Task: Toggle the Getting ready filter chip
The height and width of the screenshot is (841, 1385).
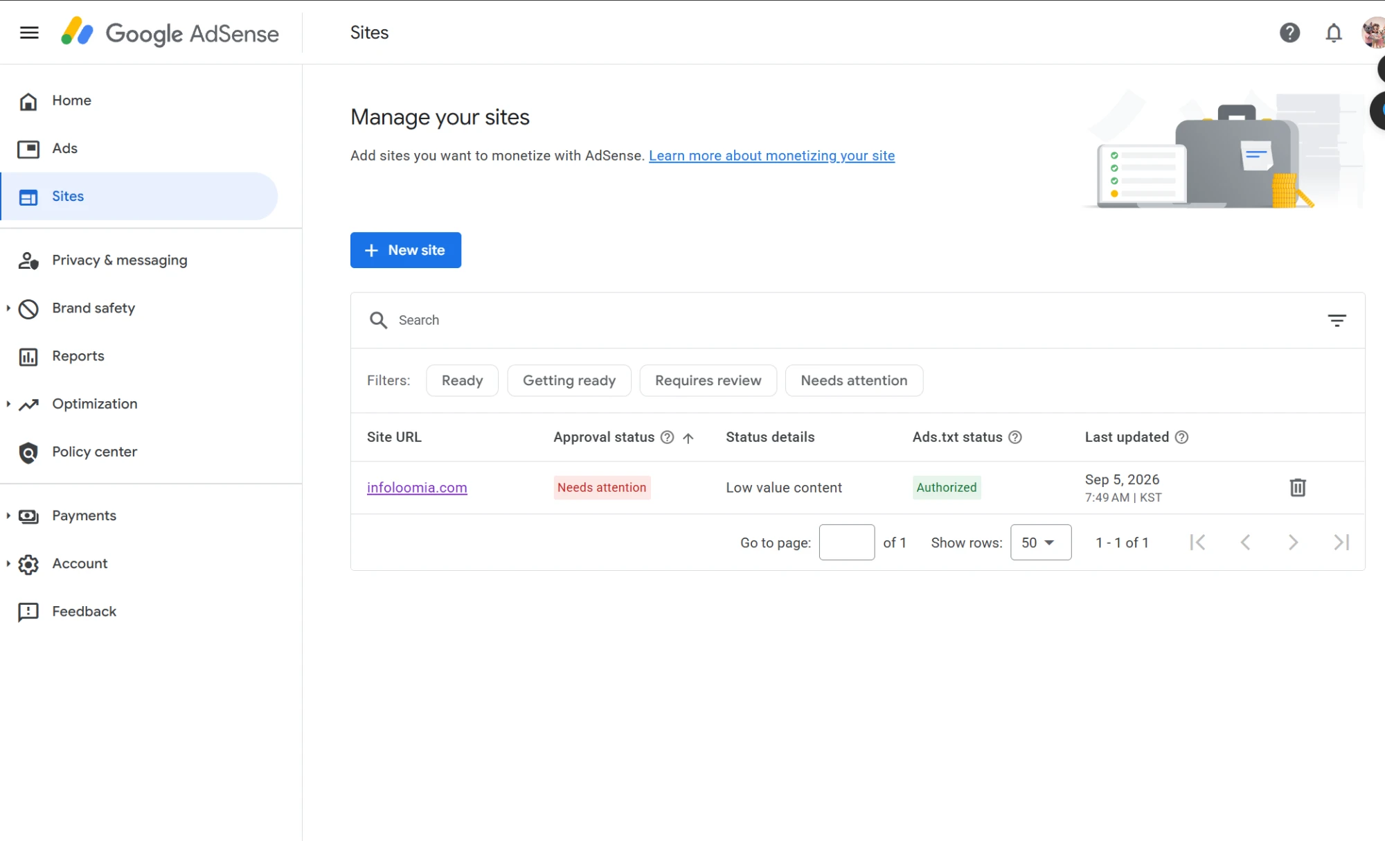Action: [569, 380]
